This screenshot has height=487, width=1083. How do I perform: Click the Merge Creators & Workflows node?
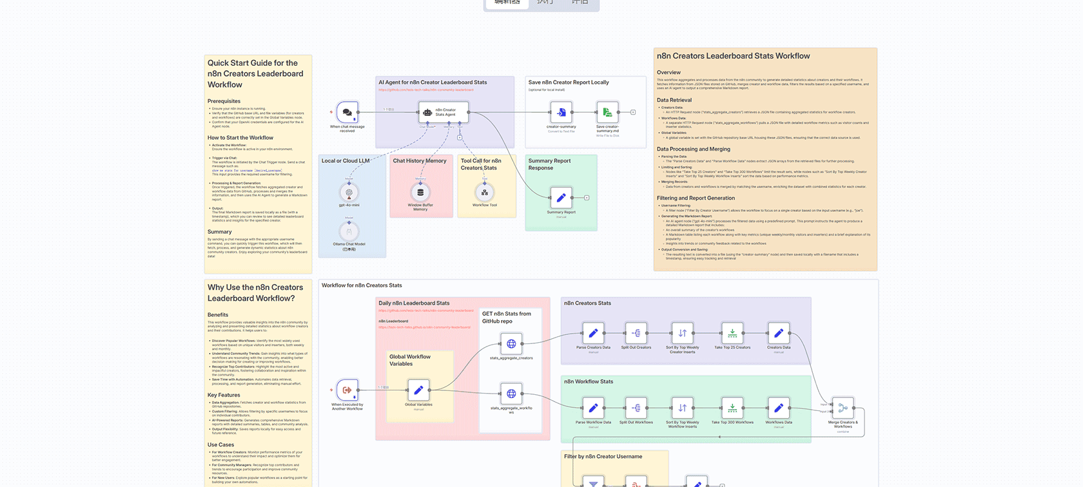843,408
